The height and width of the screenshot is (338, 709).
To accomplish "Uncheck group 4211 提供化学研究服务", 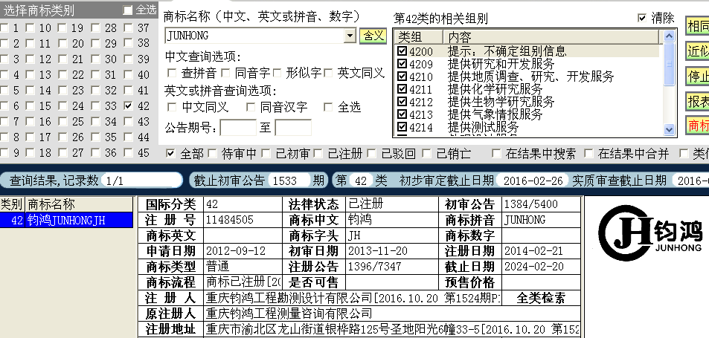I will coord(402,89).
